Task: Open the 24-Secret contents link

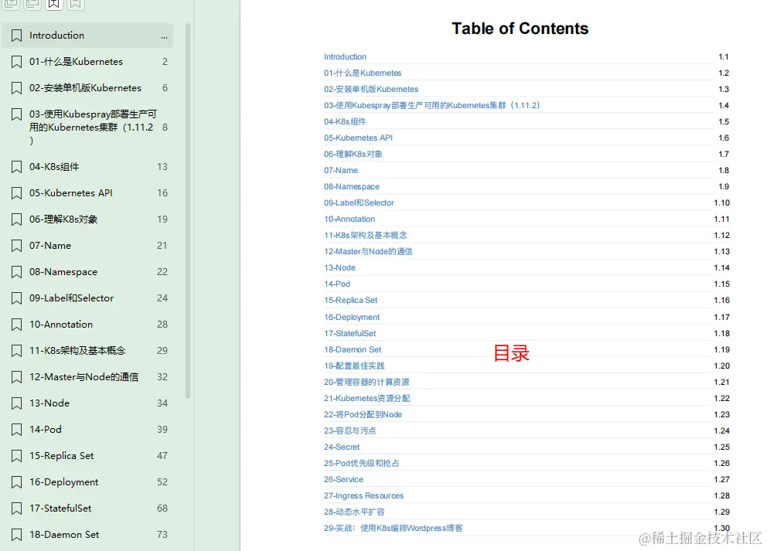Action: tap(342, 447)
